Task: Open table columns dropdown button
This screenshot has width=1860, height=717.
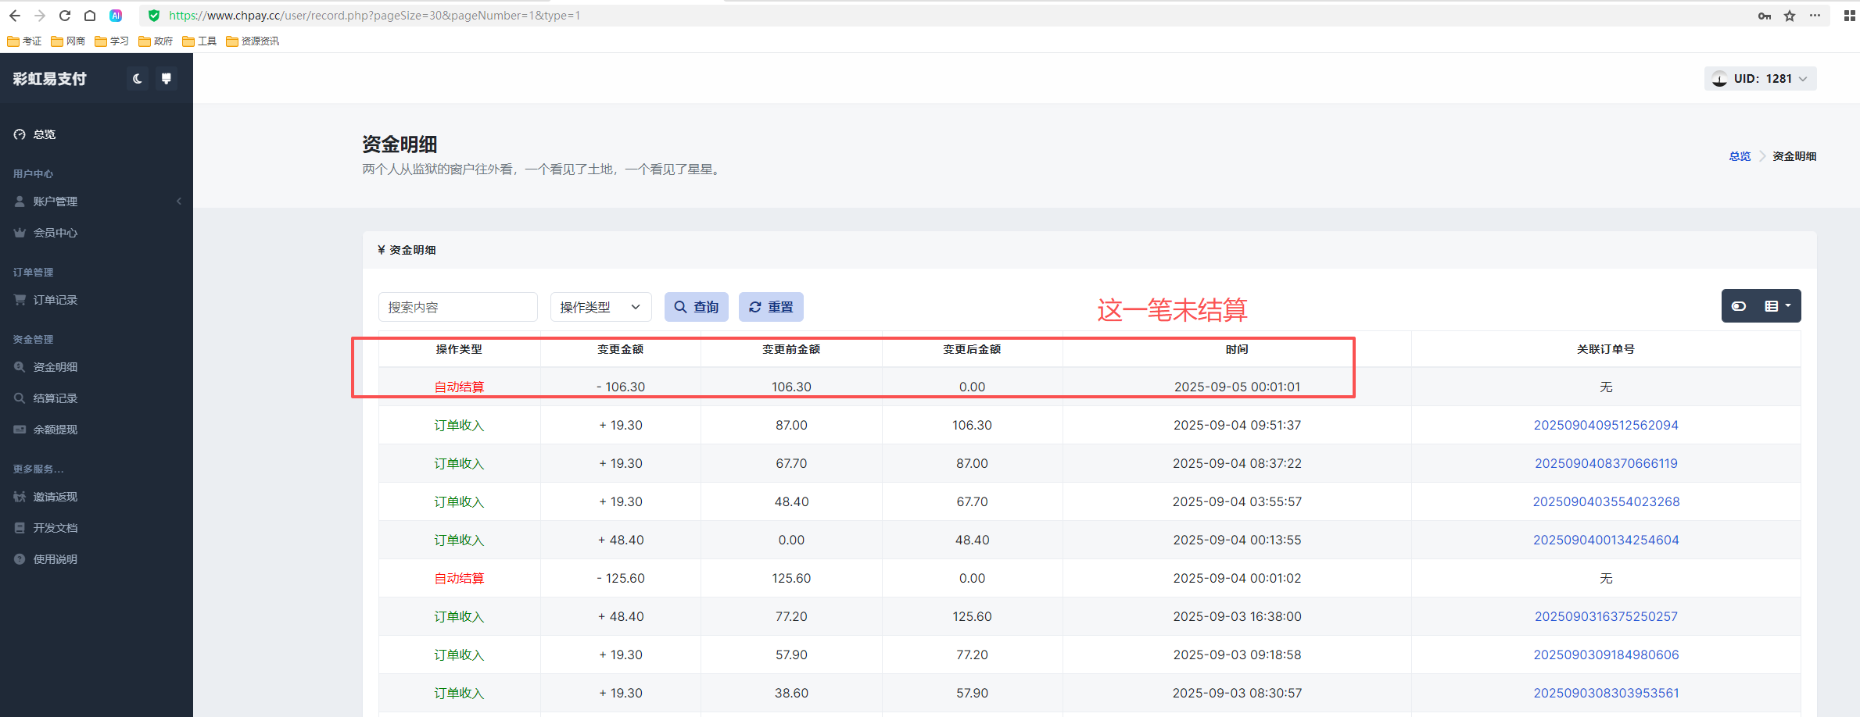Action: (x=1777, y=306)
